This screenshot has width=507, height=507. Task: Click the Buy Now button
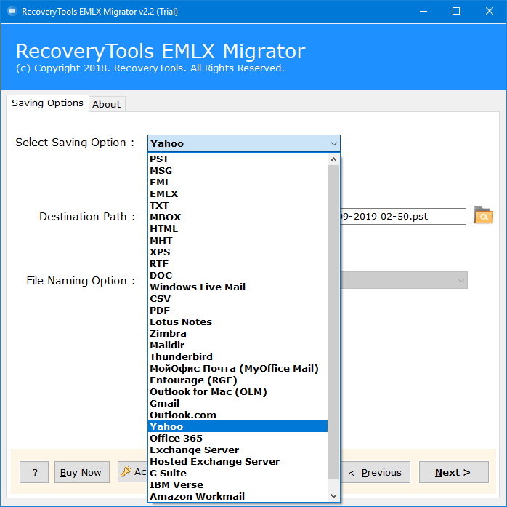(x=82, y=472)
